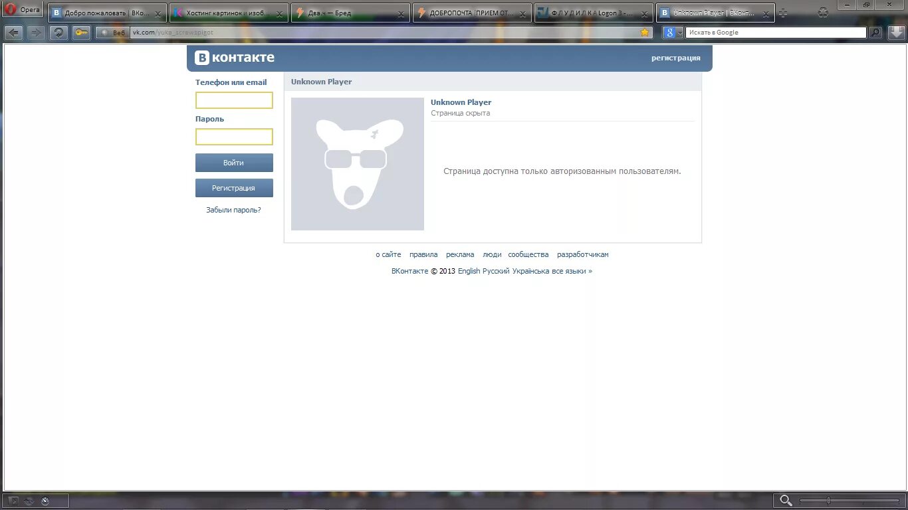
Task: Open the 'разработчикам' footer link
Action: (x=583, y=254)
